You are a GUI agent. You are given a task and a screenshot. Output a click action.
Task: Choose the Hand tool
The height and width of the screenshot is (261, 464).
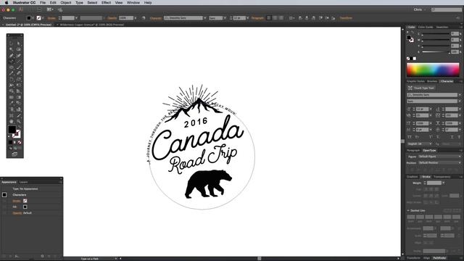pyautogui.click(x=12, y=122)
